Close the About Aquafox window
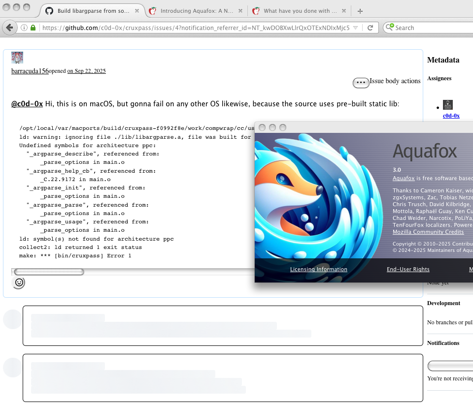Image resolution: width=473 pixels, height=403 pixels. click(x=262, y=127)
